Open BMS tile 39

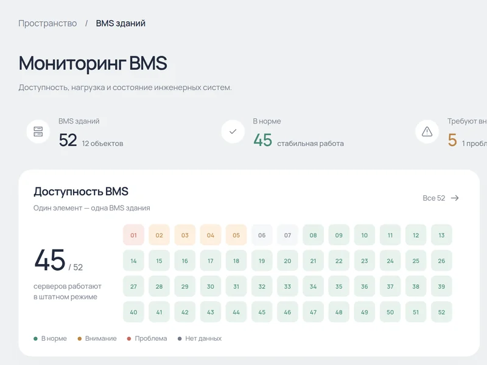[x=442, y=287]
